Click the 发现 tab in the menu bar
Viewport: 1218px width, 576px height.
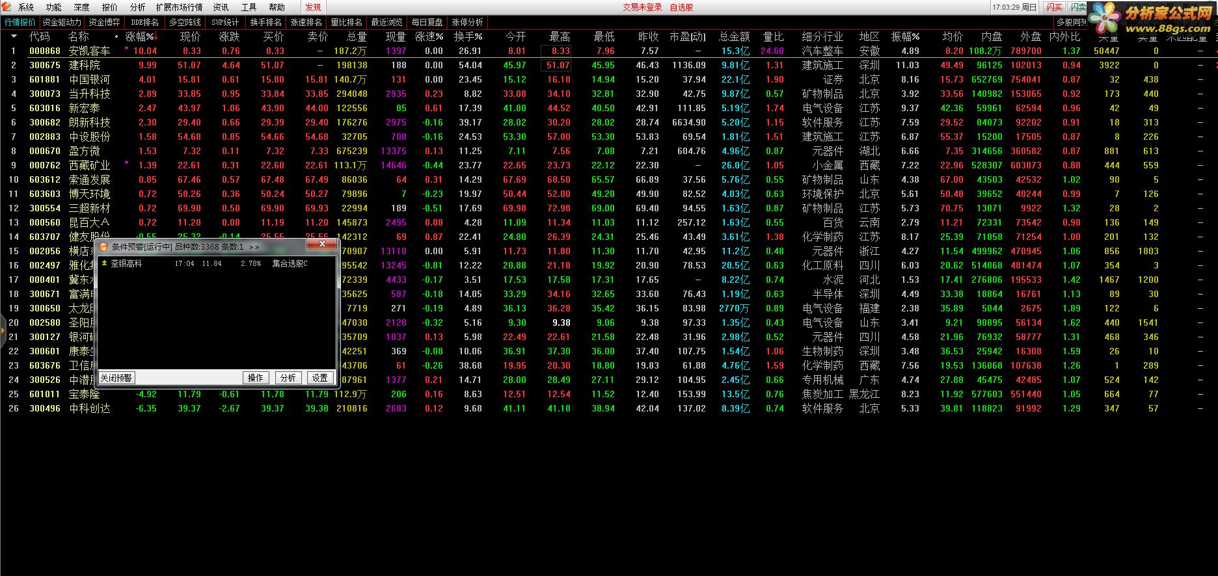pos(313,7)
